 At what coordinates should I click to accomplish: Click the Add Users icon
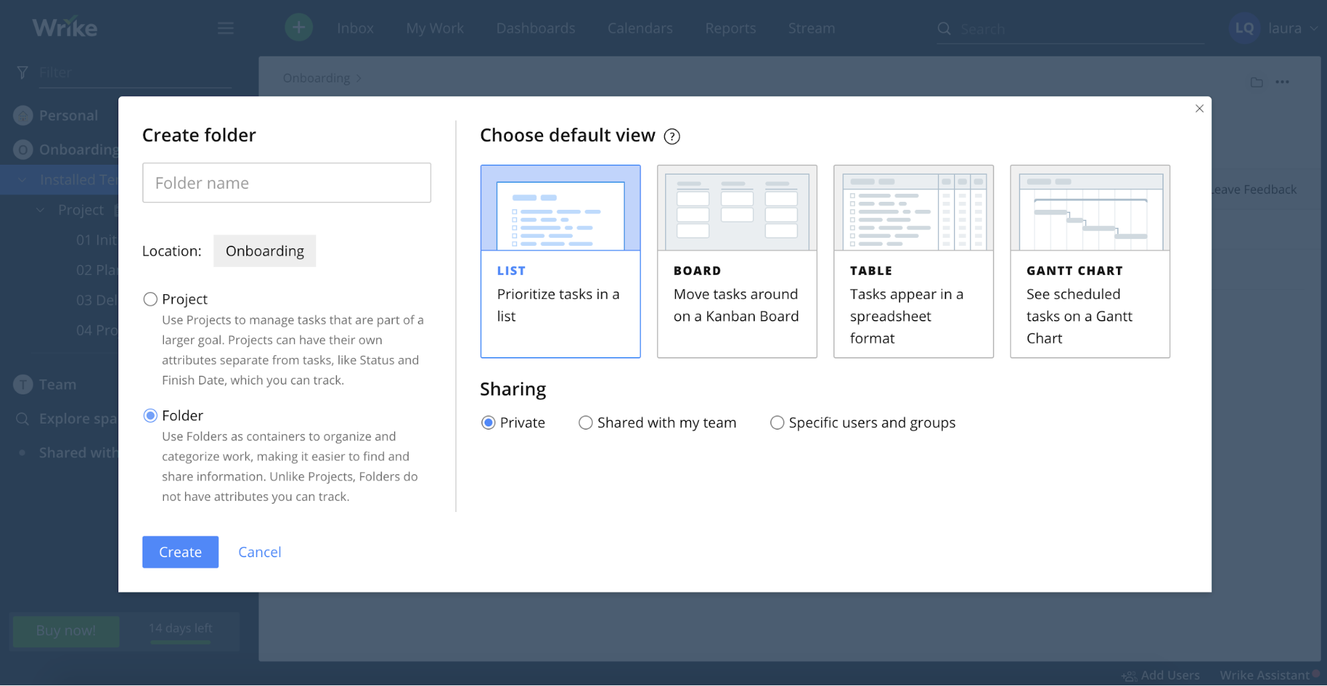click(x=1129, y=676)
